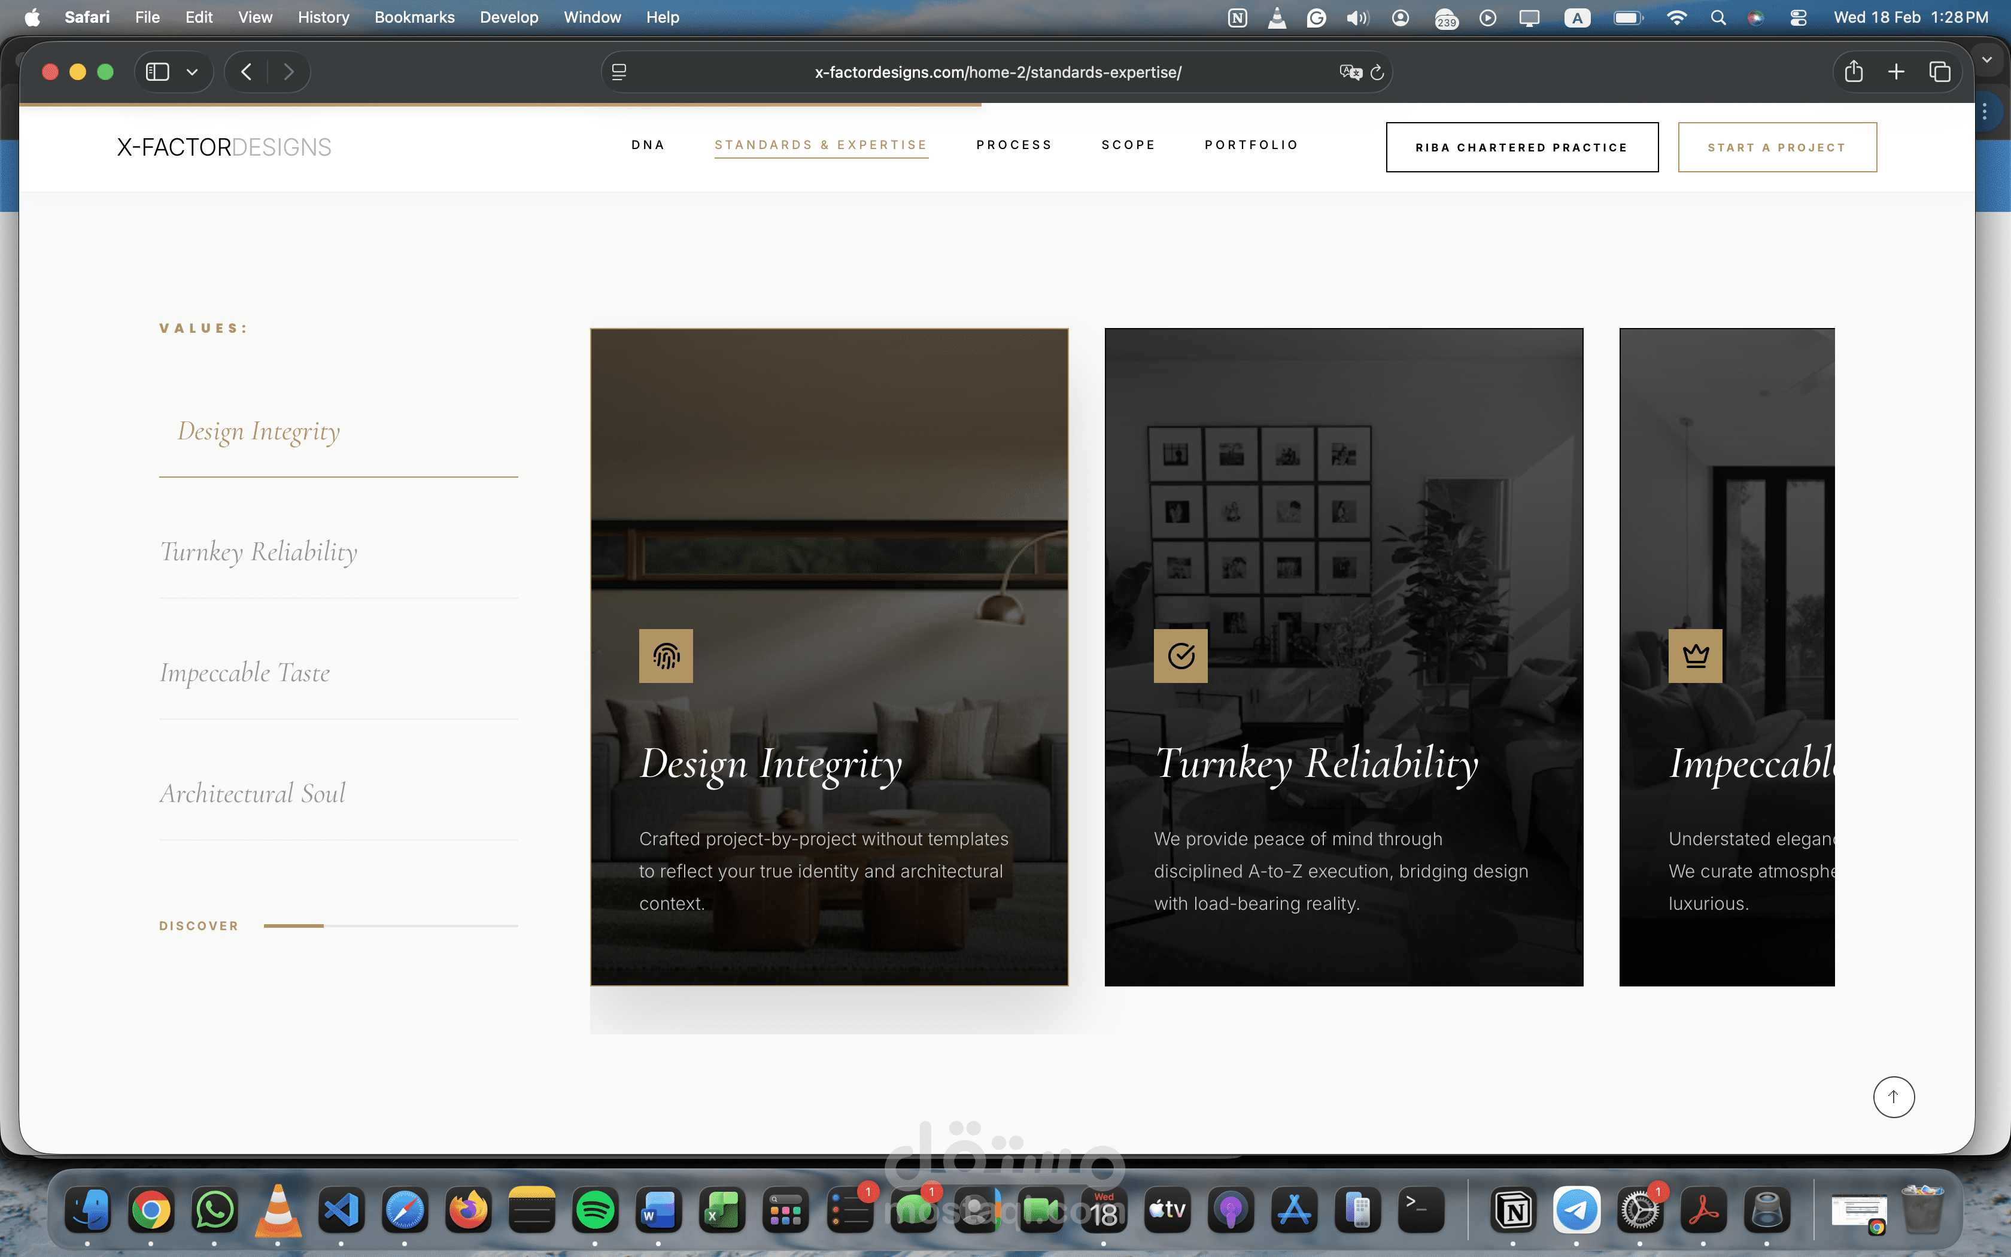Open macOS Control Center toggles
The height and width of the screenshot is (1257, 2011).
pyautogui.click(x=1797, y=17)
